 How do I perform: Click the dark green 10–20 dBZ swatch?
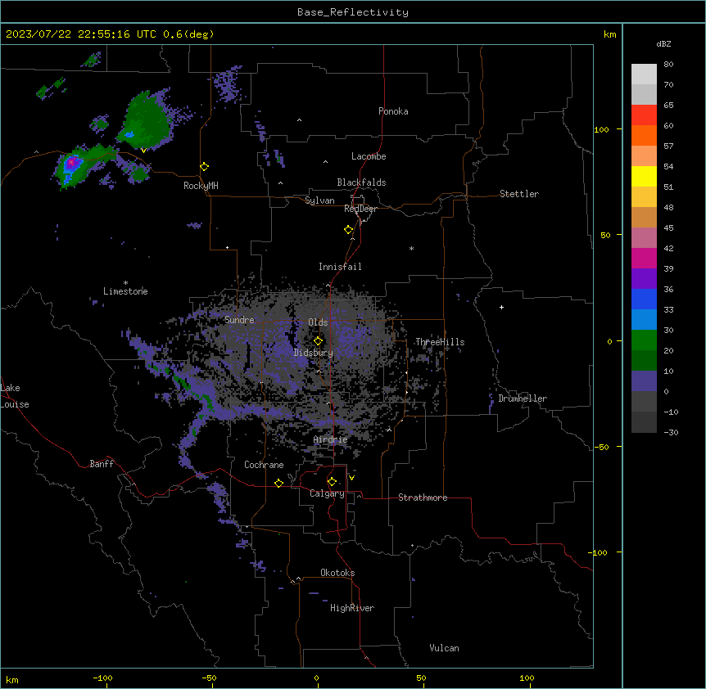[x=644, y=360]
